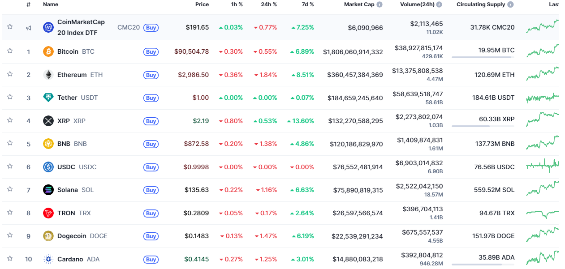The width and height of the screenshot is (565, 269).
Task: Click the Dogecoin logo icon
Action: pos(48,236)
